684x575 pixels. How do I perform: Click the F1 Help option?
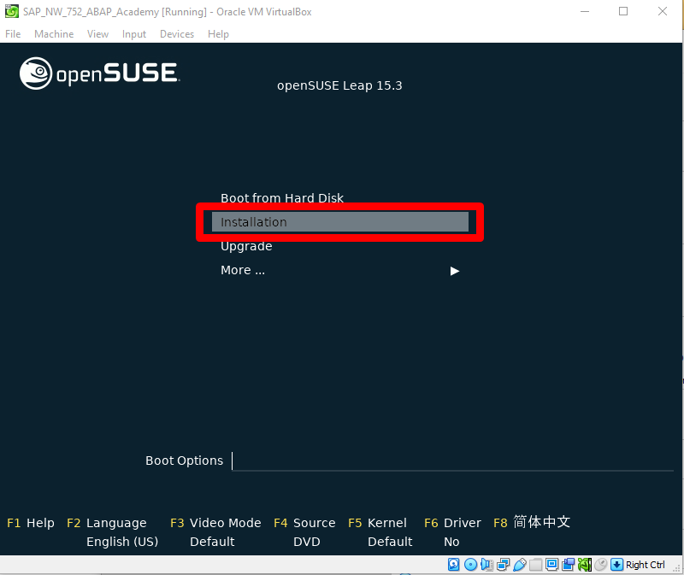(x=31, y=523)
